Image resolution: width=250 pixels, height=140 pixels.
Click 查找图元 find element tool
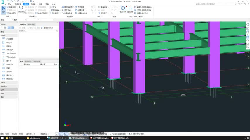pyautogui.click(x=11, y=13)
